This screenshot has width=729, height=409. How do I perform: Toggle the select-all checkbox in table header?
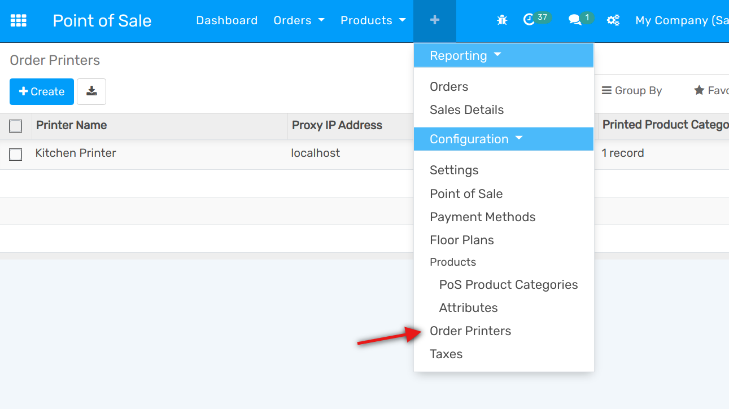16,126
